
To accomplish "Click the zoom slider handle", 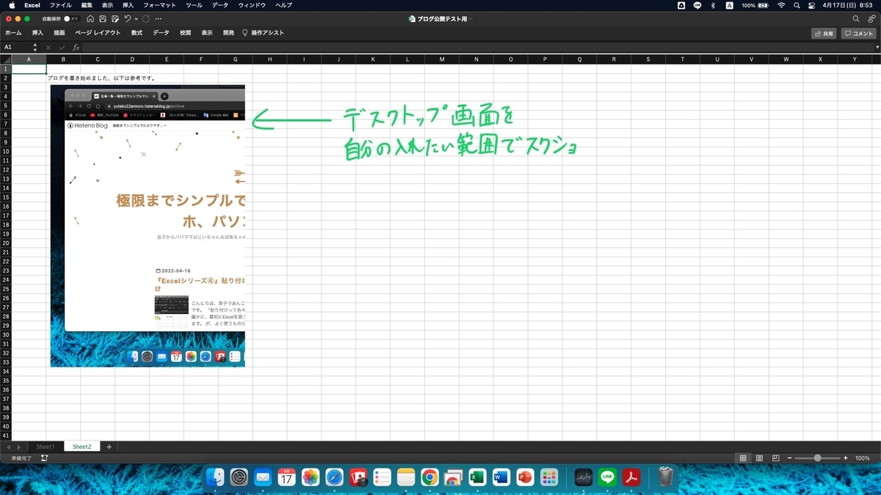I will (x=818, y=458).
